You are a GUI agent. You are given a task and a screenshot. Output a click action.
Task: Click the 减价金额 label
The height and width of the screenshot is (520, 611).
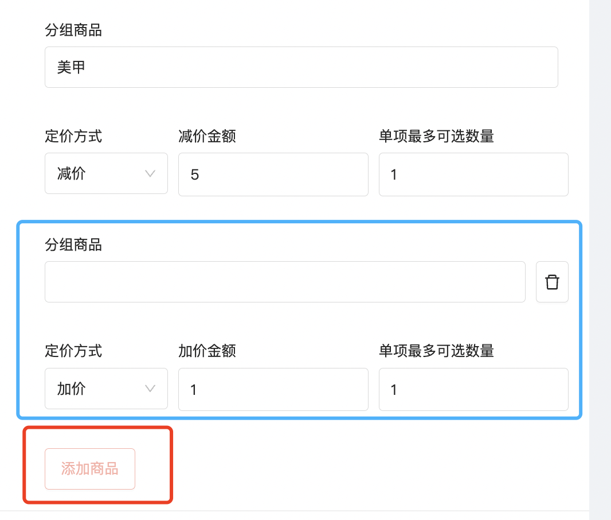(x=207, y=136)
